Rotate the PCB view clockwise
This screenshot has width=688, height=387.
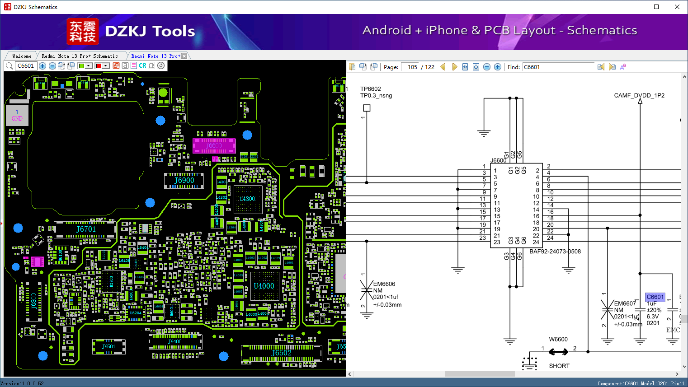[x=61, y=66]
